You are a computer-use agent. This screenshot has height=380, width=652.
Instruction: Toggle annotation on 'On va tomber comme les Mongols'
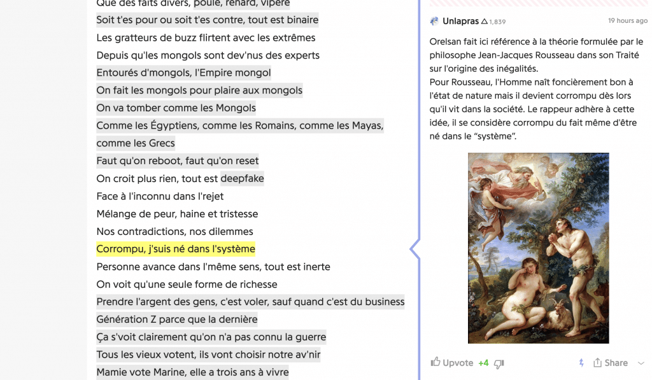click(x=176, y=108)
